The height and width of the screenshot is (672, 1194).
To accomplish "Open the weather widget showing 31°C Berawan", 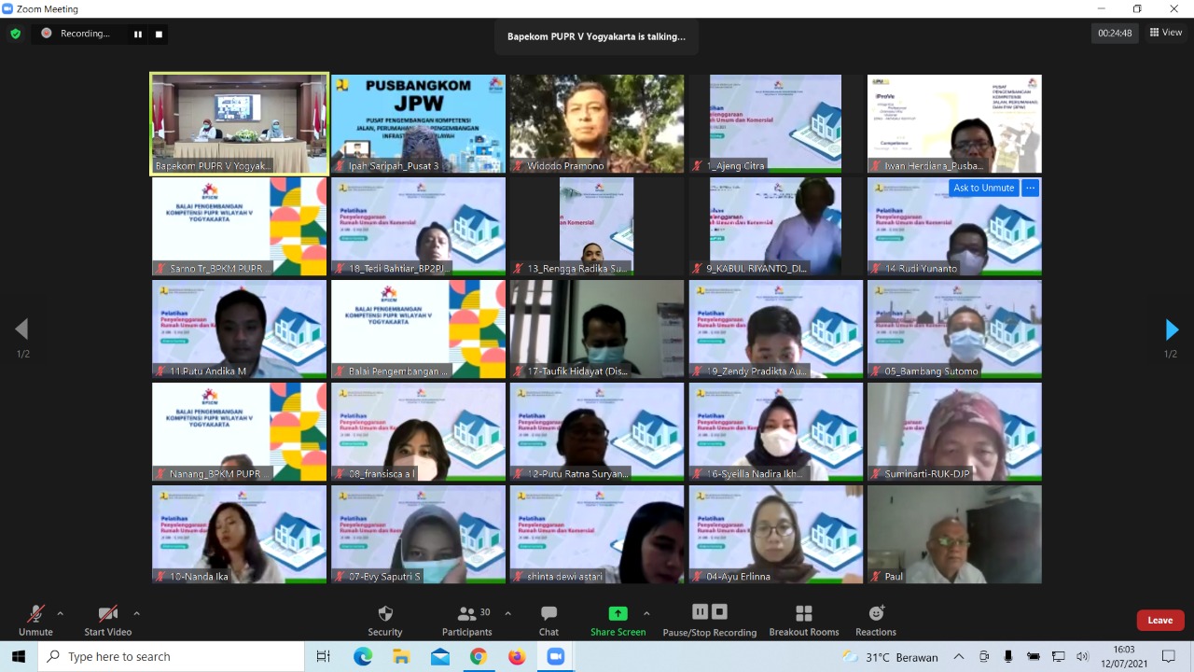I will tap(890, 657).
